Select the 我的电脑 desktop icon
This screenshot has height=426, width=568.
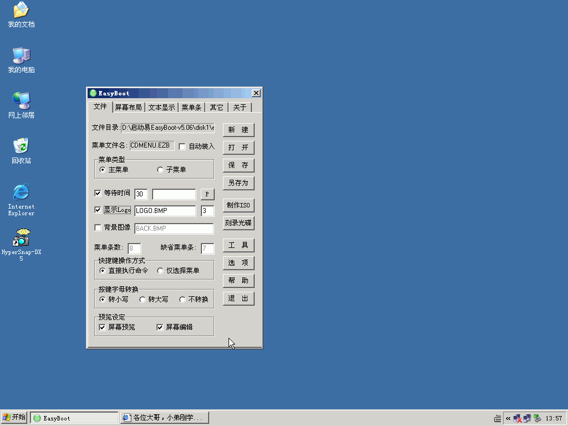coord(21,60)
